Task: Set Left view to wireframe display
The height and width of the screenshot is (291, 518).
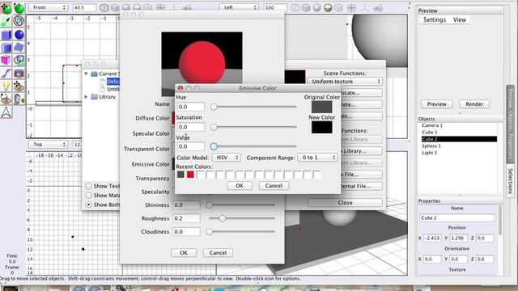Action: 295,7
